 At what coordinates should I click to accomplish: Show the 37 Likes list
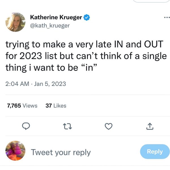click(56, 106)
